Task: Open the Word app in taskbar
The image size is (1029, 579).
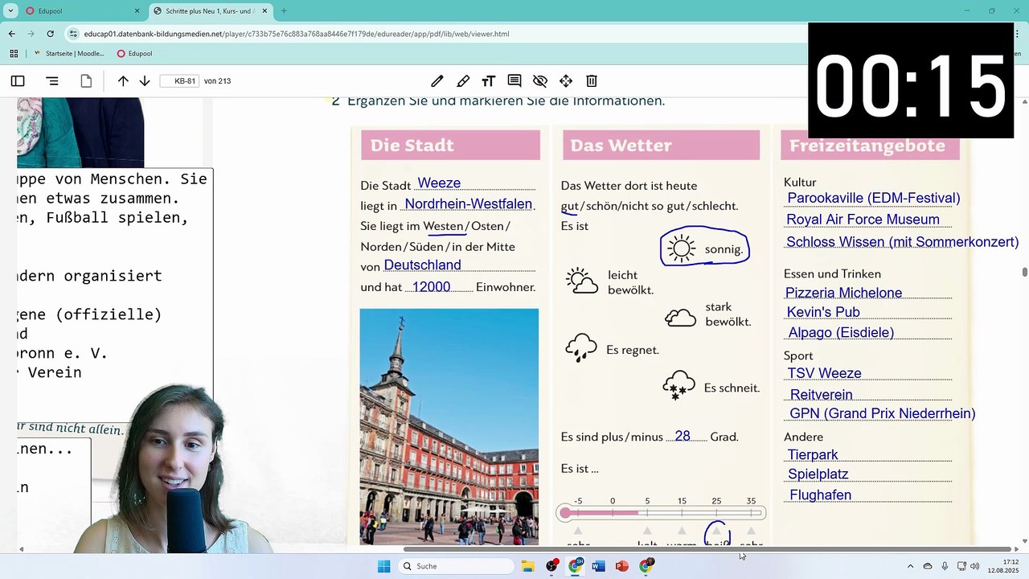Action: tap(598, 566)
